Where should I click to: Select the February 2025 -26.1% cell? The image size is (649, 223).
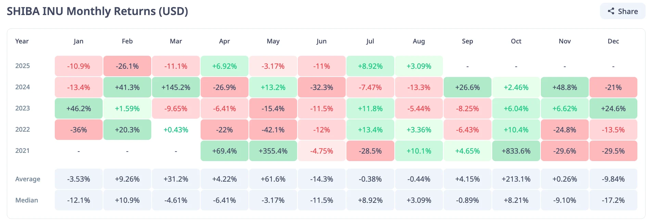(127, 66)
